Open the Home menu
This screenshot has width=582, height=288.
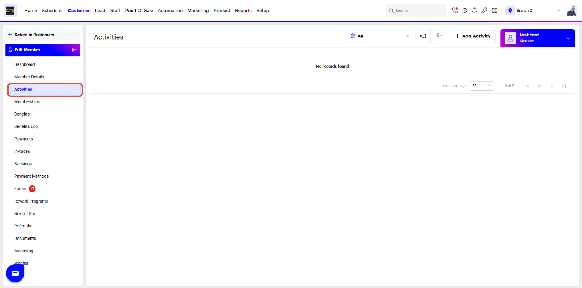31,11
